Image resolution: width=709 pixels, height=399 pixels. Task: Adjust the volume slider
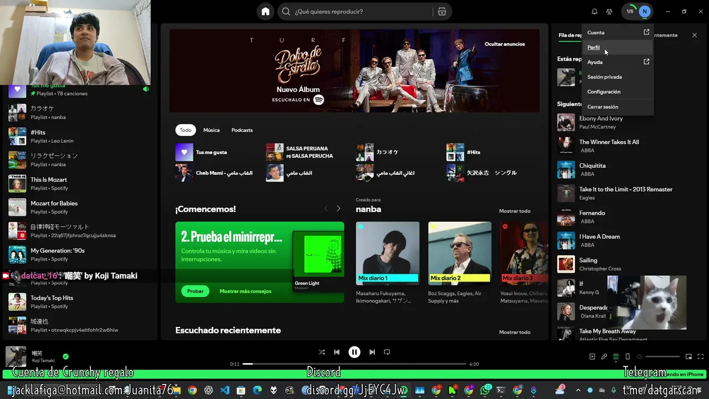point(662,357)
